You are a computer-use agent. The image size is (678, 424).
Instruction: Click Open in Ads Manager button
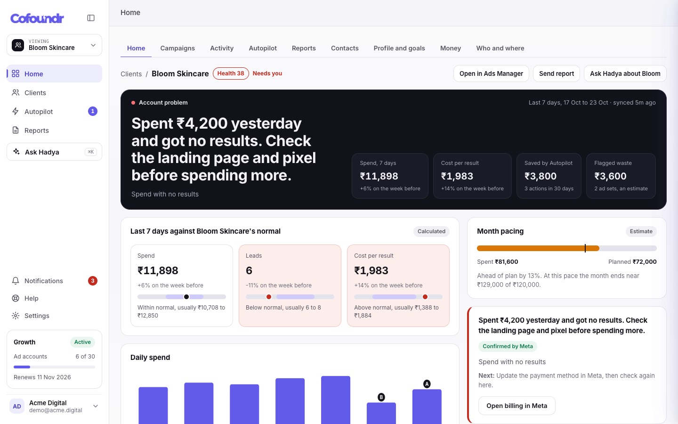[x=491, y=73]
